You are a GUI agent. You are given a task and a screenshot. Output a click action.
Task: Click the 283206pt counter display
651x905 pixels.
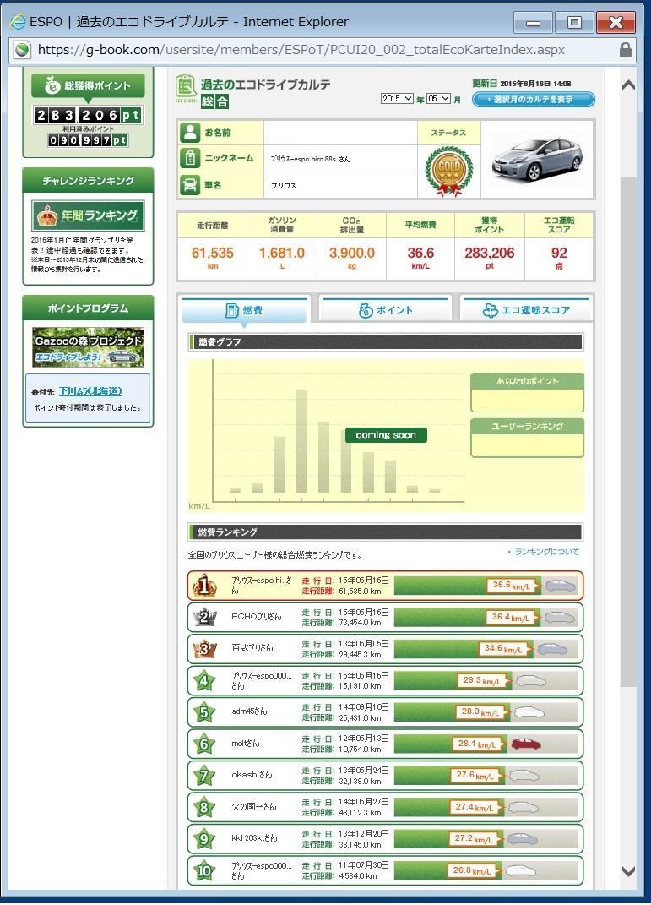tap(88, 115)
